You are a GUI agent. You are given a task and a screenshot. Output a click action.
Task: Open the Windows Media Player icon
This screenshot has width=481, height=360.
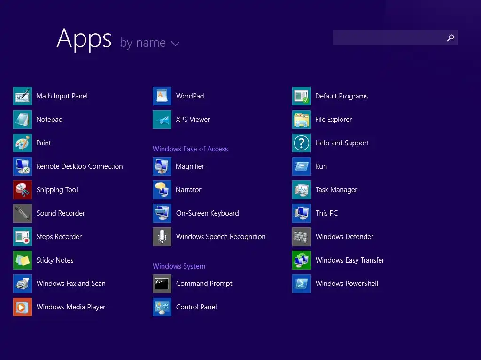pyautogui.click(x=23, y=307)
